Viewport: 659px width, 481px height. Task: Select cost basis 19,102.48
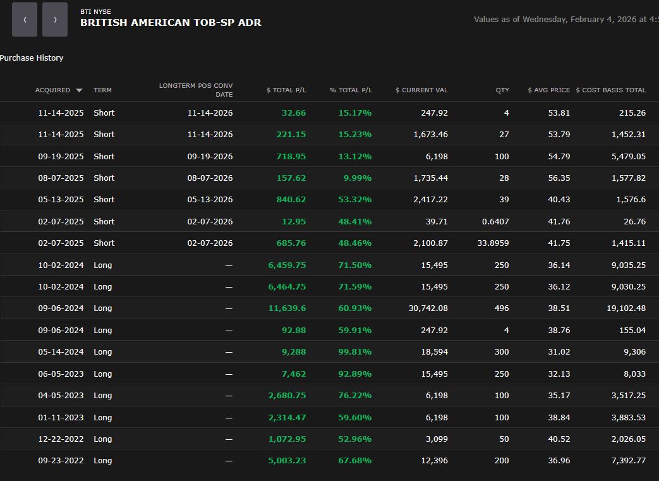pos(626,308)
